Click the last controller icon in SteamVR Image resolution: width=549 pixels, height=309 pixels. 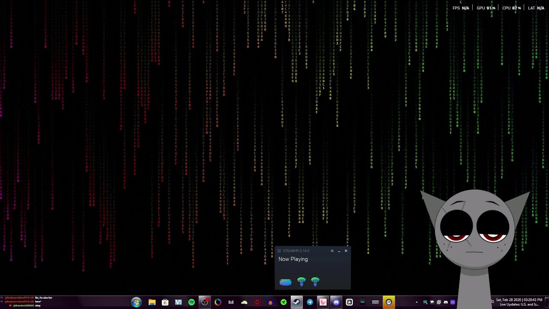click(x=315, y=282)
